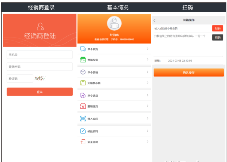Refresh the captcha image next to 验证码

pyautogui.click(x=40, y=78)
